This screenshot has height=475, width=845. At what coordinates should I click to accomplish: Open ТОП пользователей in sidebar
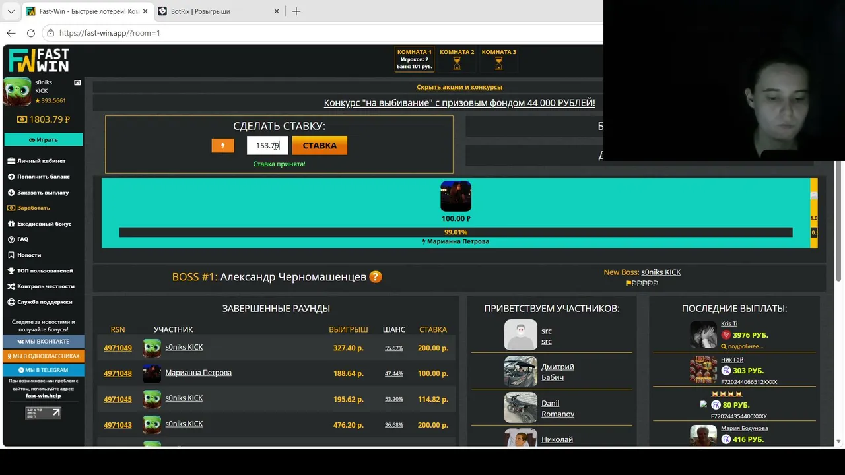pos(45,270)
